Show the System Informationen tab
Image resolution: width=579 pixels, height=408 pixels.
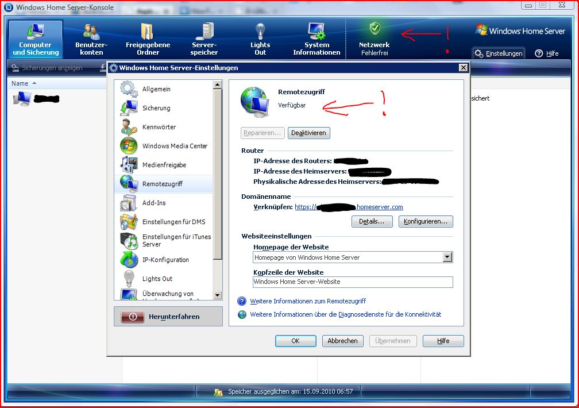pyautogui.click(x=316, y=39)
